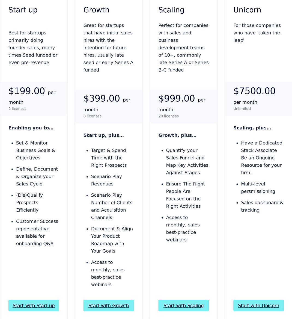The width and height of the screenshot is (292, 319).
Task: Click the Enabling you to... section header
Action: 31,128
